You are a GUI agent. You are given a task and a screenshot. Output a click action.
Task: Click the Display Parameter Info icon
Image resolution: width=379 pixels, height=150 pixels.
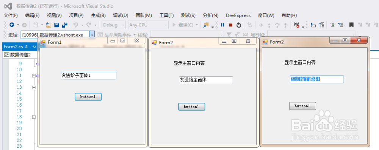click(x=321, y=25)
